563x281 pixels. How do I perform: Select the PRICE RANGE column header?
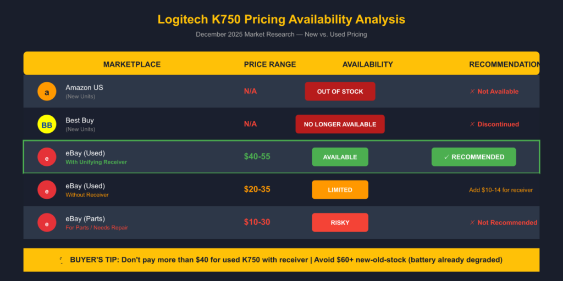coord(270,64)
